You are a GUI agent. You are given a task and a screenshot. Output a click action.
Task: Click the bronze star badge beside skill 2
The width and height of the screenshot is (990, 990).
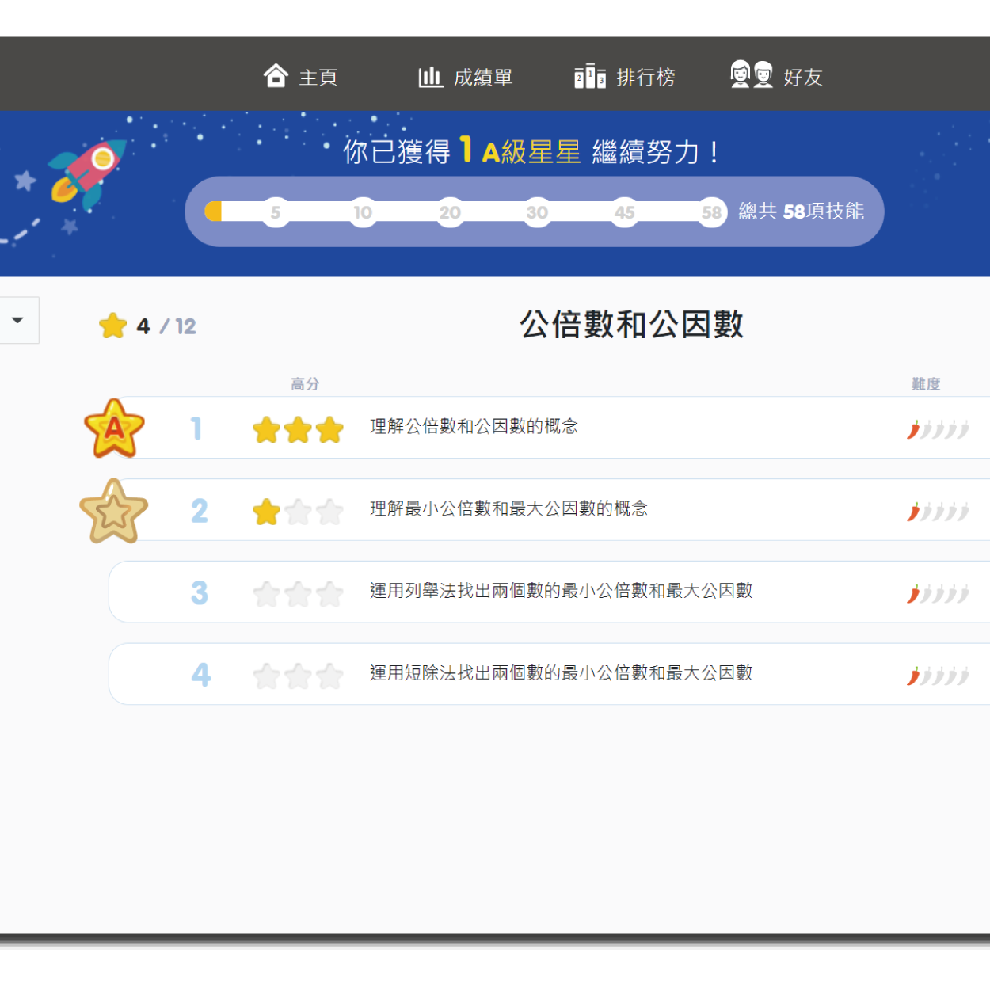pos(114,512)
